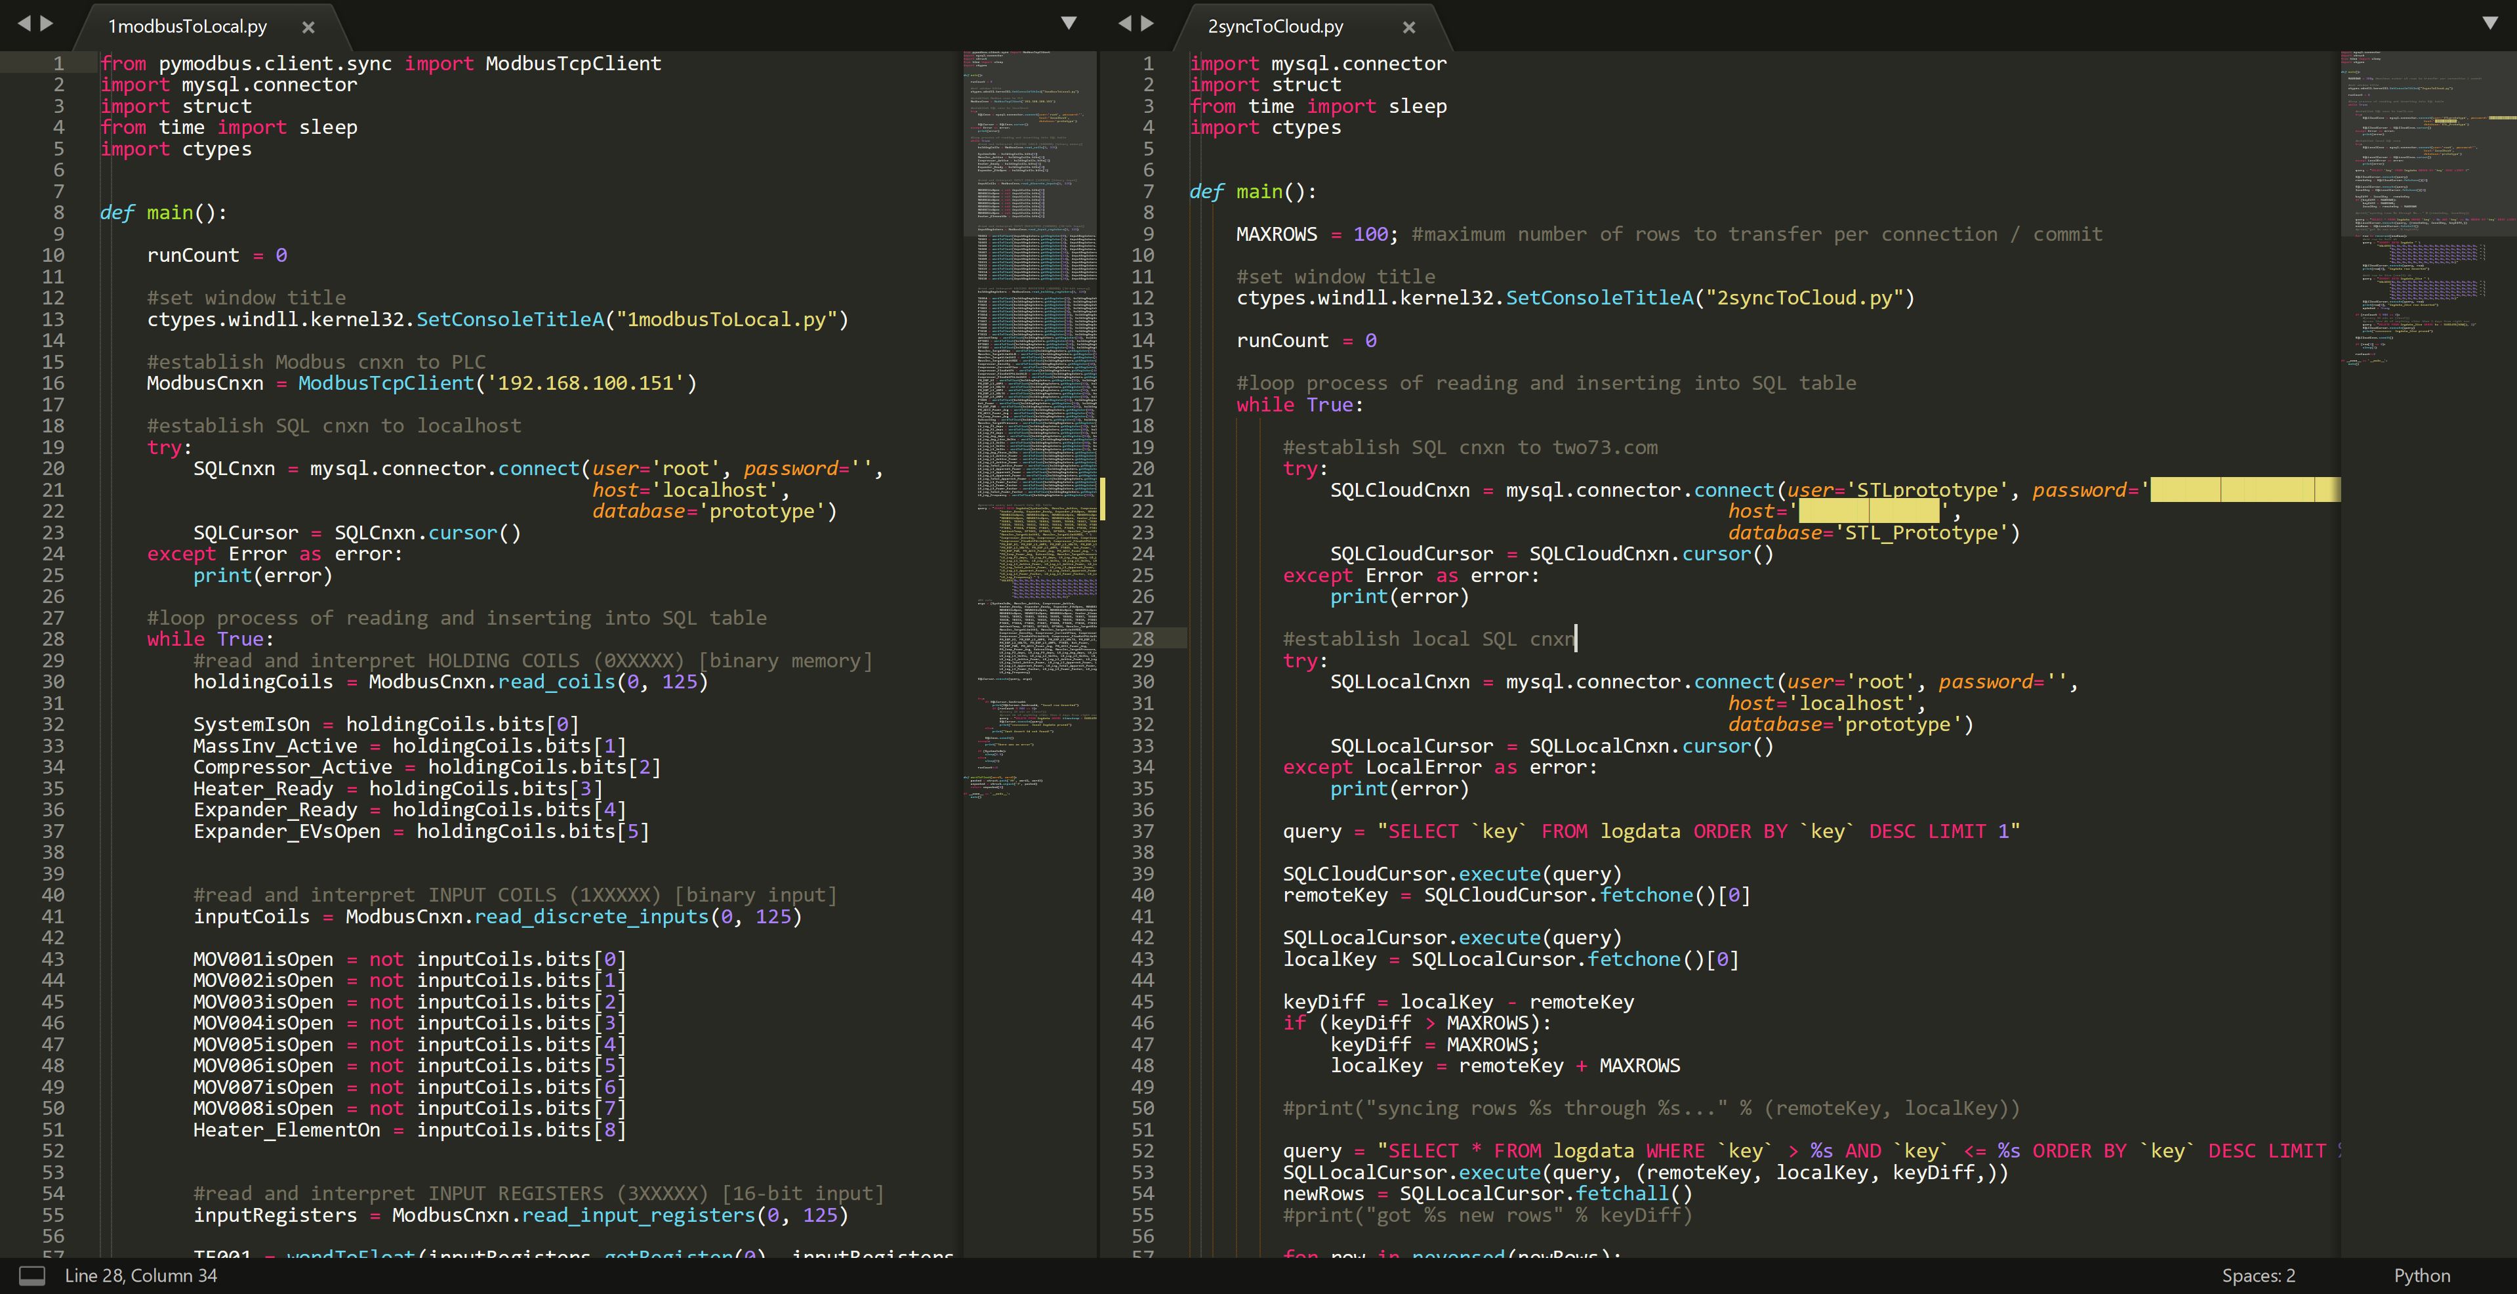Switch to 2syncToCloud.py tab
Viewport: 2517px width, 1294px height.
[1275, 28]
